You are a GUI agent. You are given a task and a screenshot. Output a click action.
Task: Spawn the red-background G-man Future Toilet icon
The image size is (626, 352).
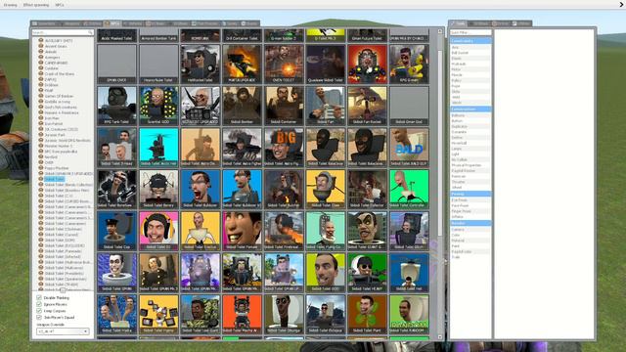[x=367, y=64]
